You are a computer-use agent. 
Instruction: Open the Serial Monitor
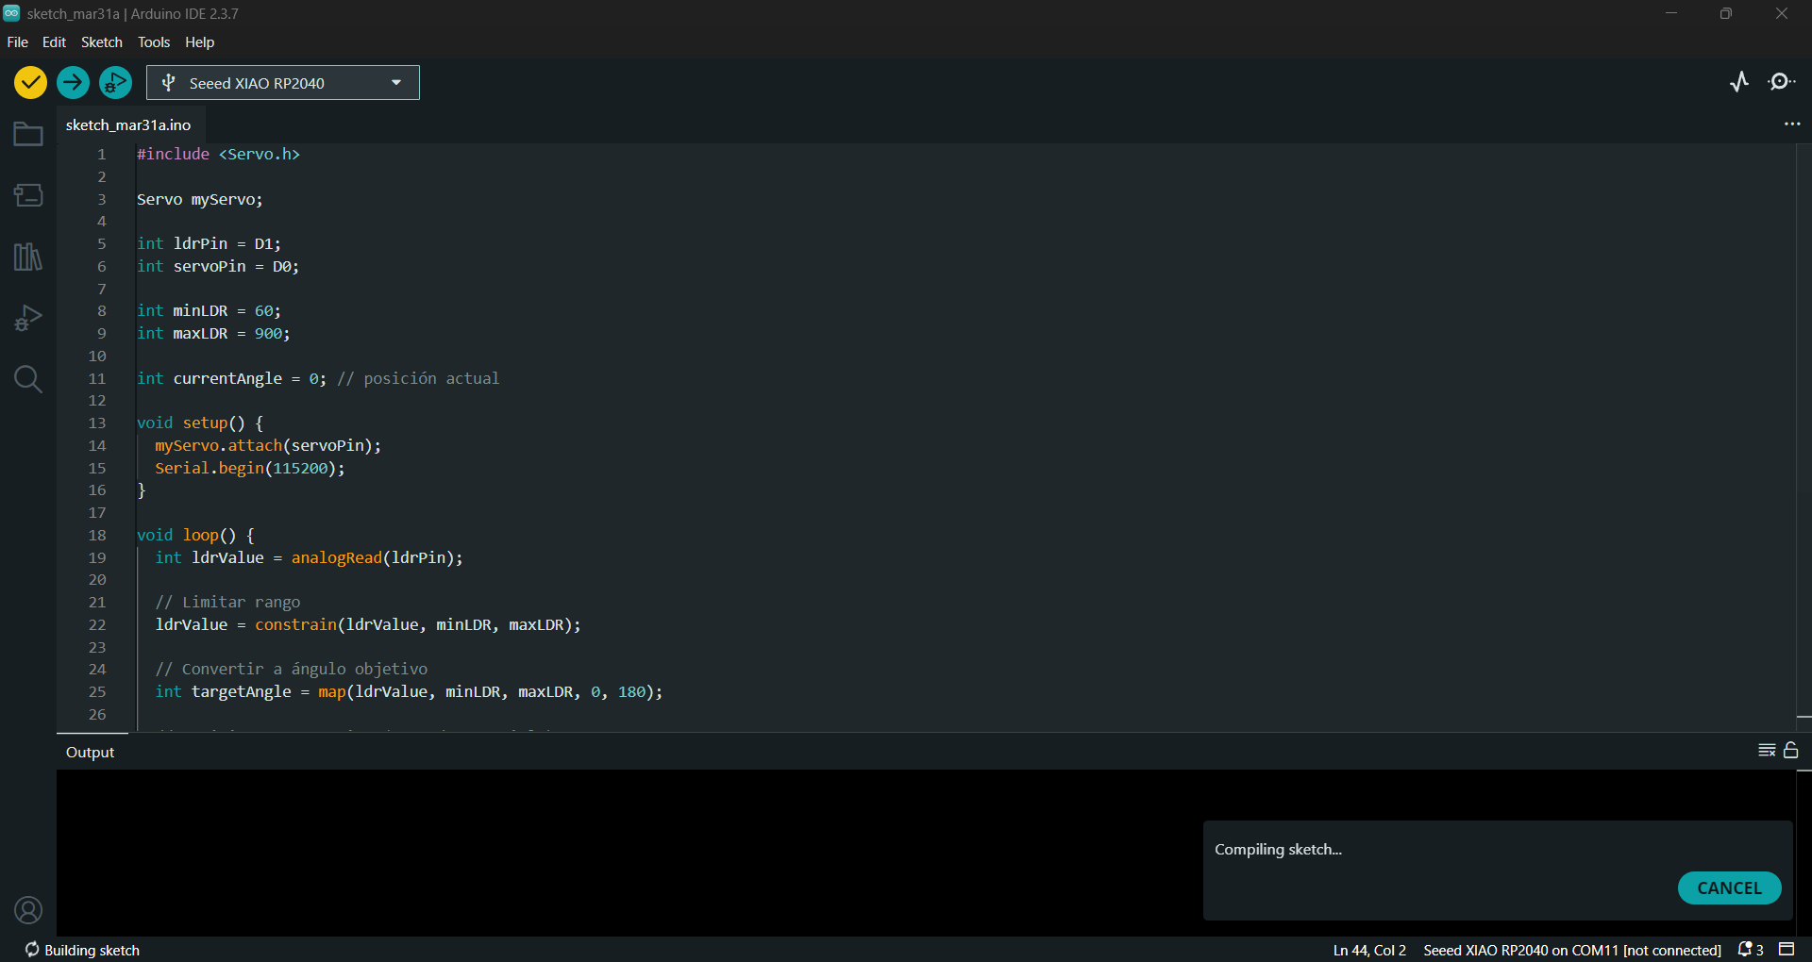pyautogui.click(x=1781, y=82)
